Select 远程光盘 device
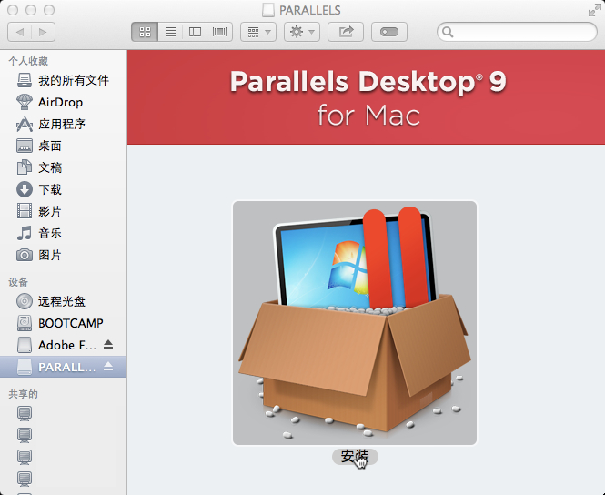 (64, 301)
